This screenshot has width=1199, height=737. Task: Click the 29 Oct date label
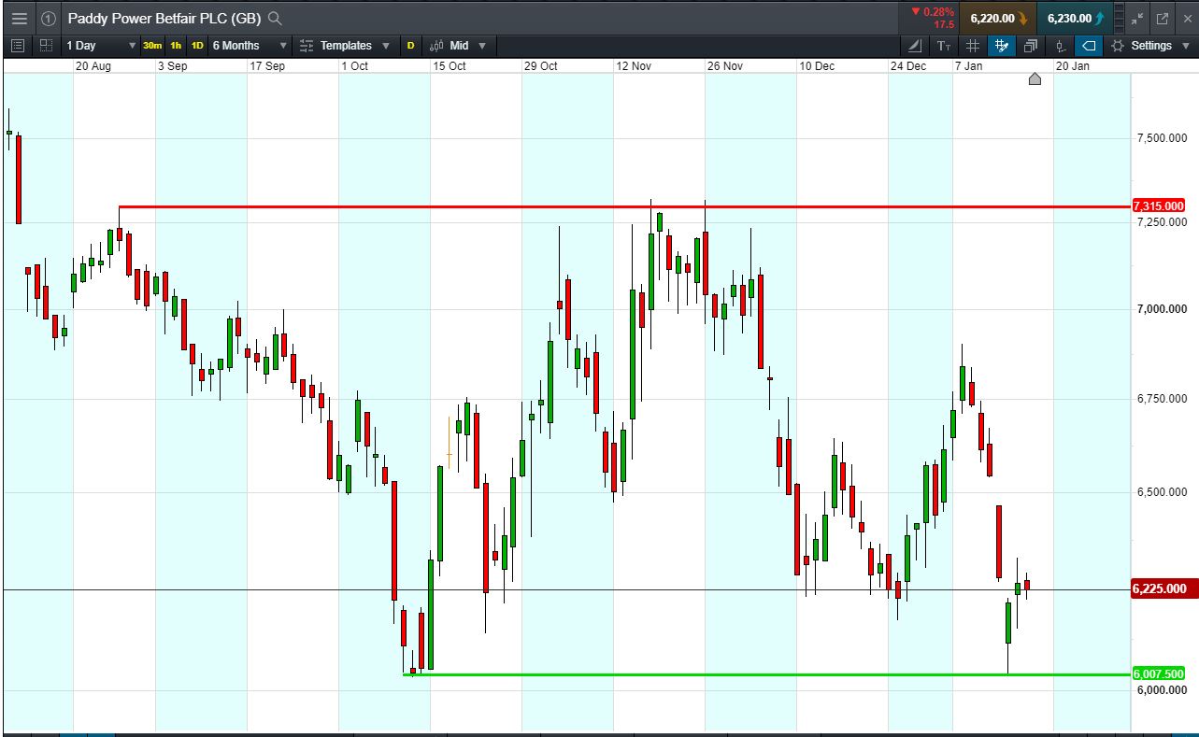click(x=541, y=66)
